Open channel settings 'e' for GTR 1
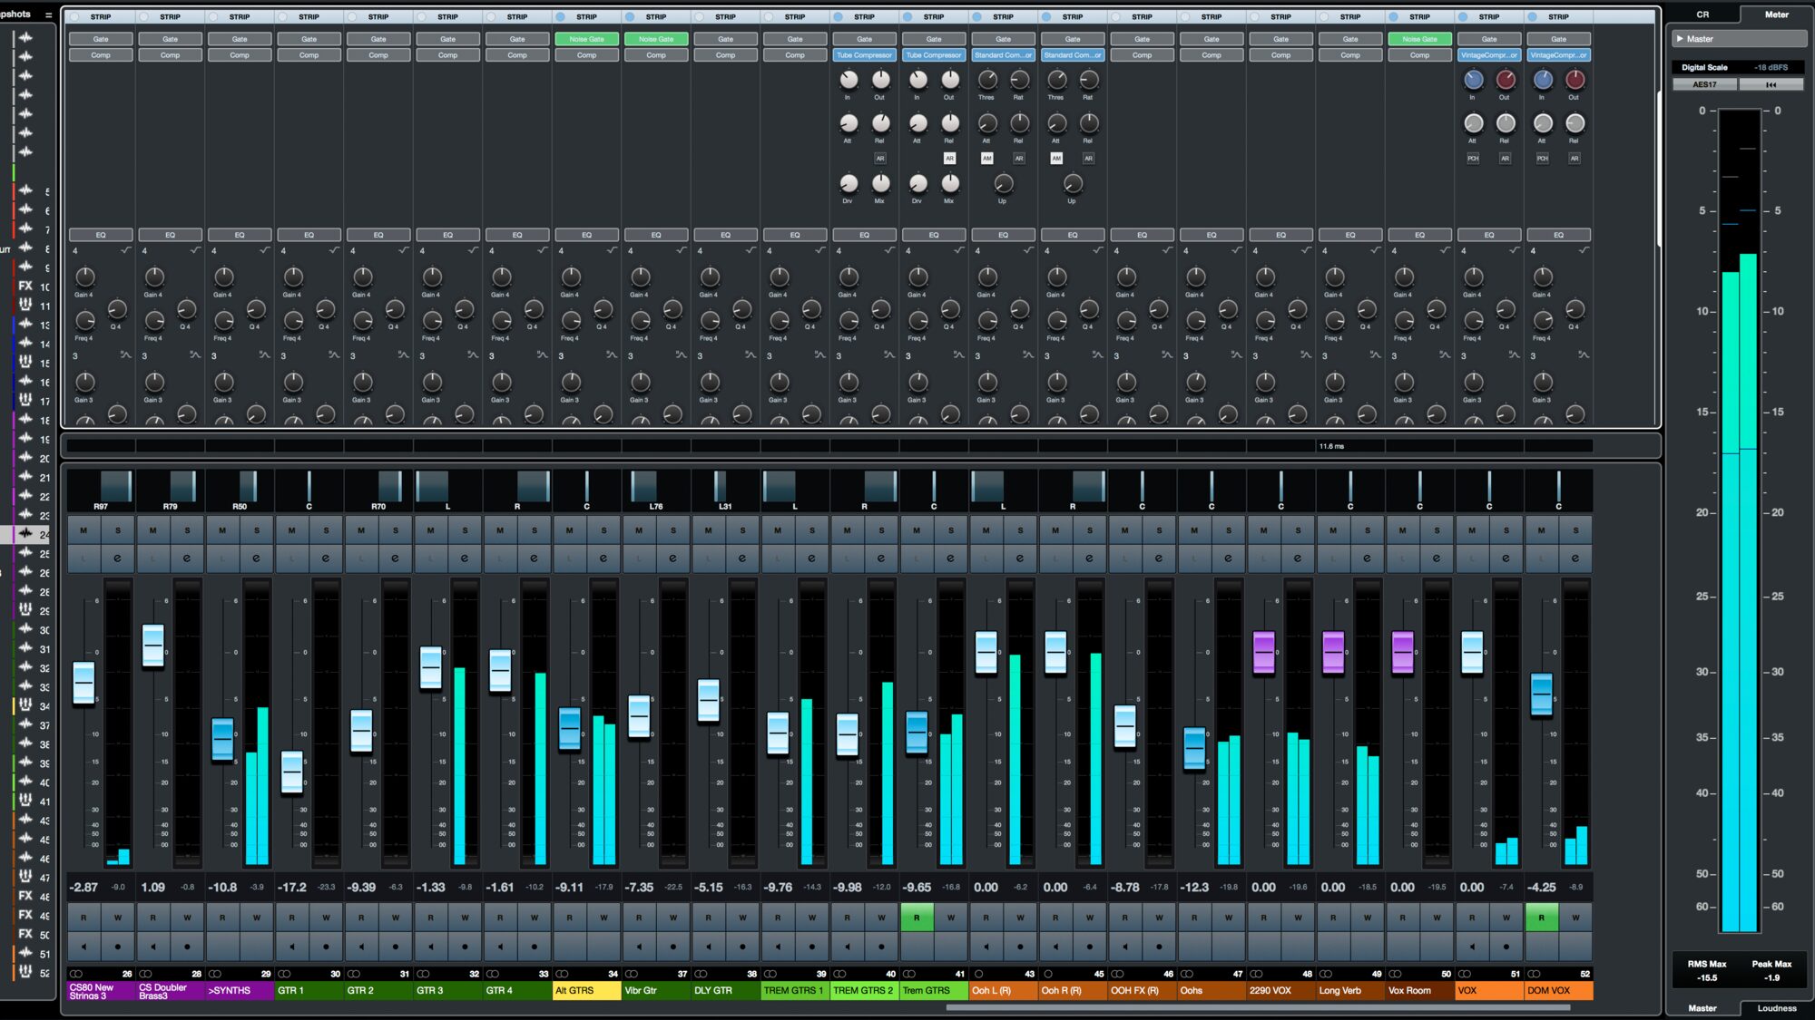Viewport: 1815px width, 1020px height. click(325, 557)
